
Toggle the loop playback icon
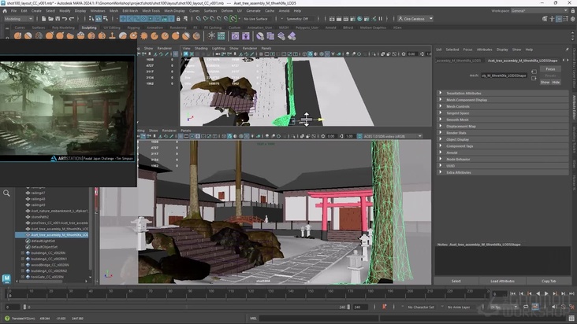[x=526, y=307]
